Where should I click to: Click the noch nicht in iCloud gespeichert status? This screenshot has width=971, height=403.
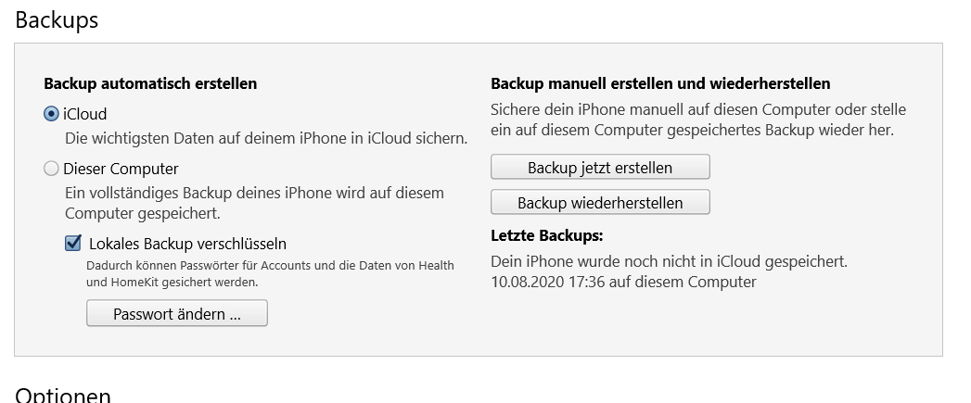669,261
